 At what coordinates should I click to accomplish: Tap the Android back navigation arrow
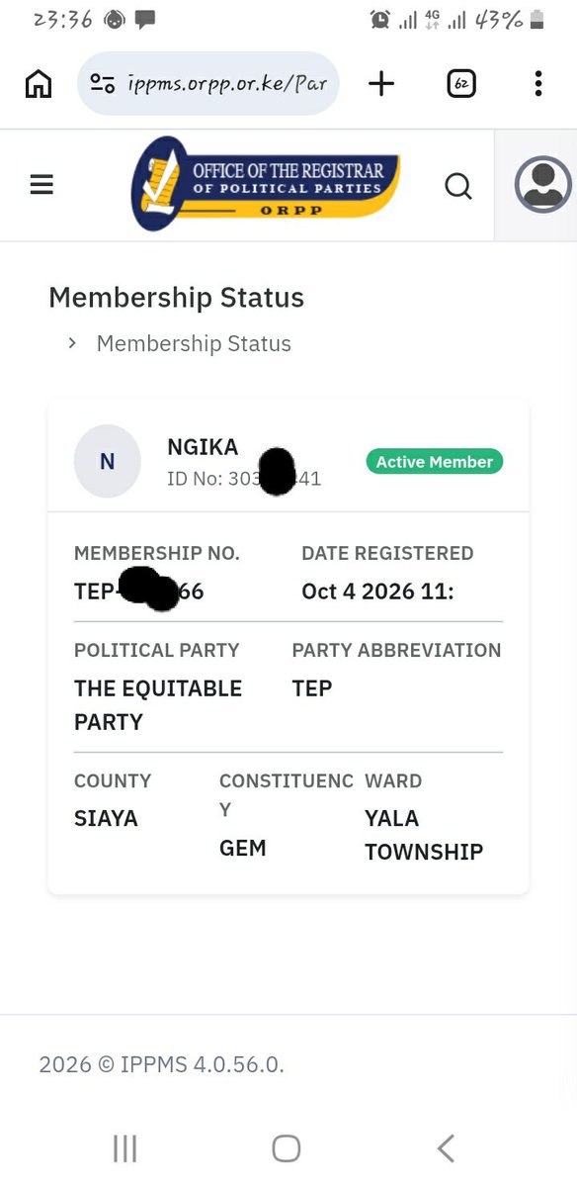[x=446, y=1148]
